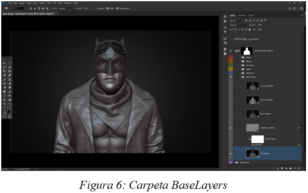This screenshot has height=193, width=308.
Task: Enable the Reverse checkbox
Action: pyautogui.click(x=96, y=8)
